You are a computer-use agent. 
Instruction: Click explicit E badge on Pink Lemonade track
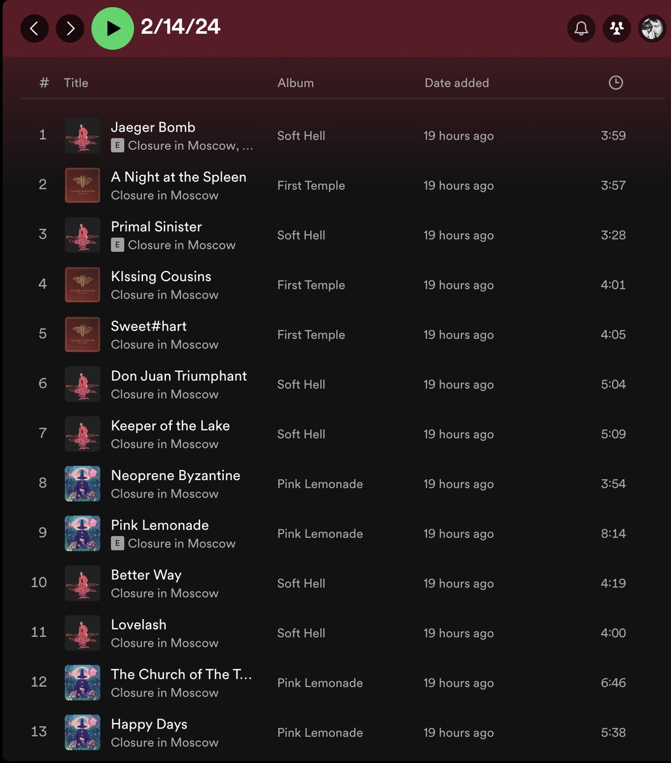[118, 544]
